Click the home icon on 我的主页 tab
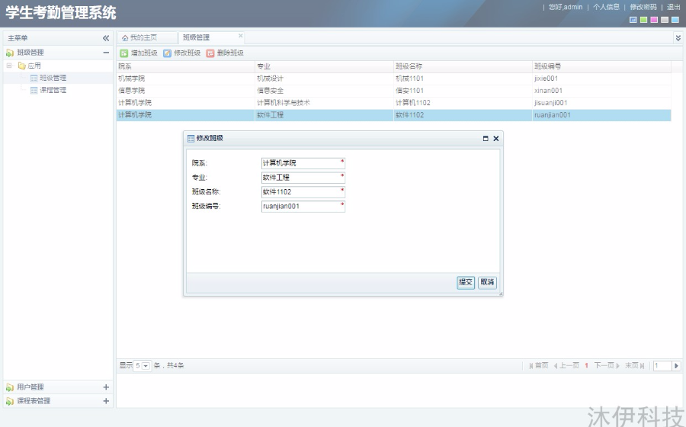The width and height of the screenshot is (686, 427). tap(125, 38)
